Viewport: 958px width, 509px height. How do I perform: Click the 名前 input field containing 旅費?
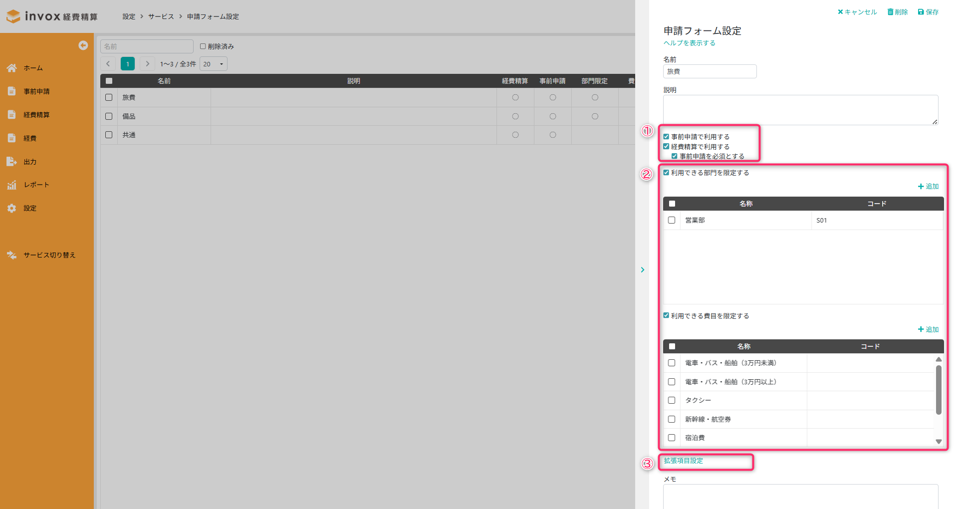pos(710,71)
